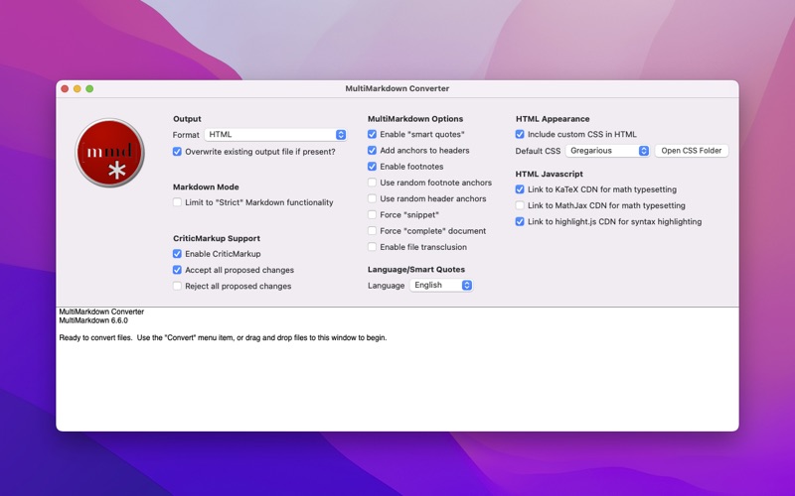This screenshot has height=496, width=795.
Task: Click the HTML Javascript heading
Action: click(x=550, y=175)
